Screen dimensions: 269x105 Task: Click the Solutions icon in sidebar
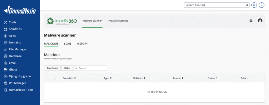6,29
